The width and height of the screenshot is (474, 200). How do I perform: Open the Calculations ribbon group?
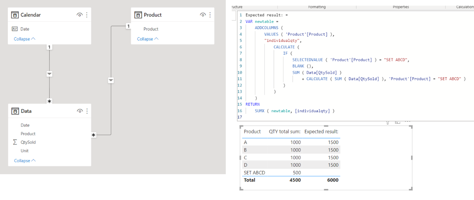click(x=465, y=7)
